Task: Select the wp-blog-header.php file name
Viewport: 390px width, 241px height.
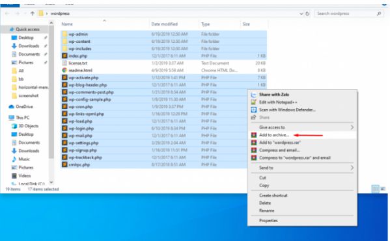Action: (88, 85)
